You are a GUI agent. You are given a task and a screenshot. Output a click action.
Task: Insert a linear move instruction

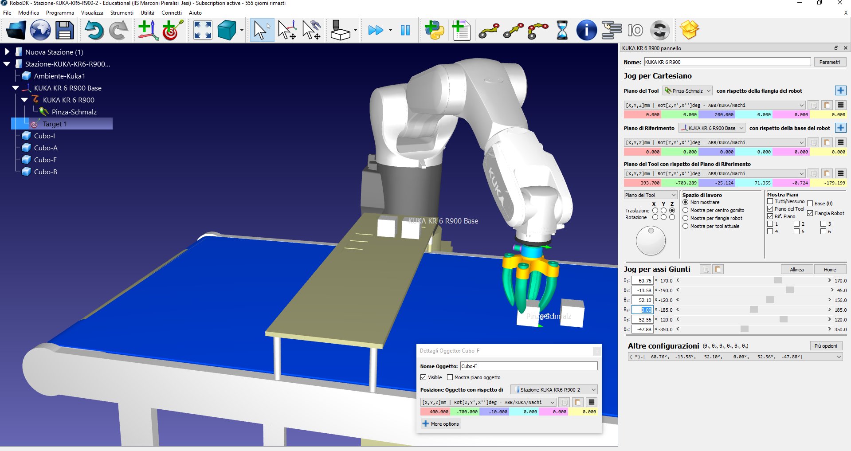pyautogui.click(x=513, y=30)
